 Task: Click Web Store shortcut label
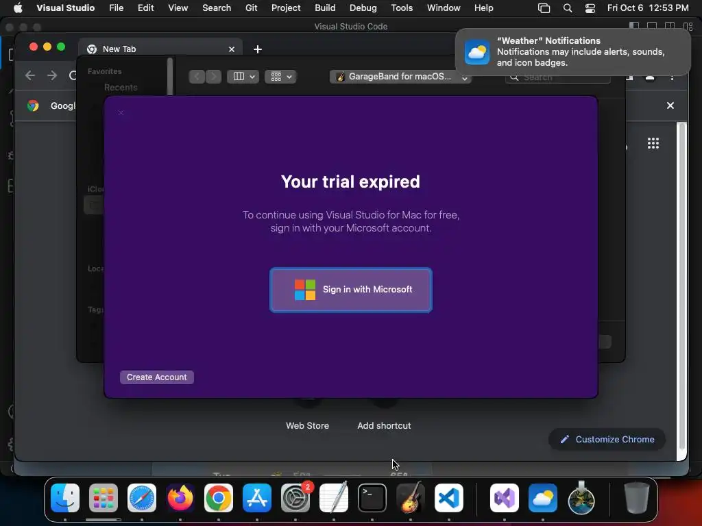pos(308,426)
